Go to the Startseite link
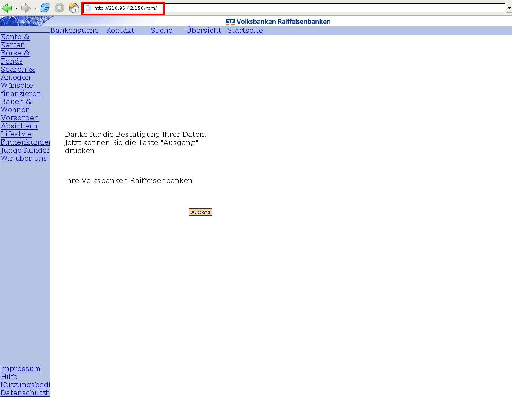The height and width of the screenshot is (397, 512). (x=245, y=31)
